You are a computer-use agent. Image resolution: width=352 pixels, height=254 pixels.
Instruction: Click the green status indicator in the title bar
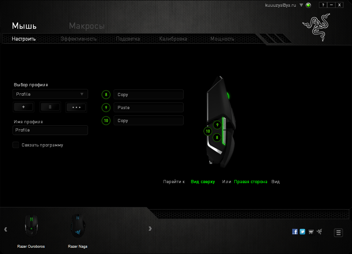coord(308,5)
